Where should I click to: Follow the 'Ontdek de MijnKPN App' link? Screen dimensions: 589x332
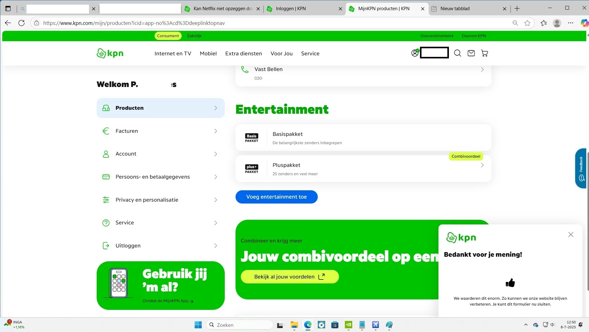(168, 301)
